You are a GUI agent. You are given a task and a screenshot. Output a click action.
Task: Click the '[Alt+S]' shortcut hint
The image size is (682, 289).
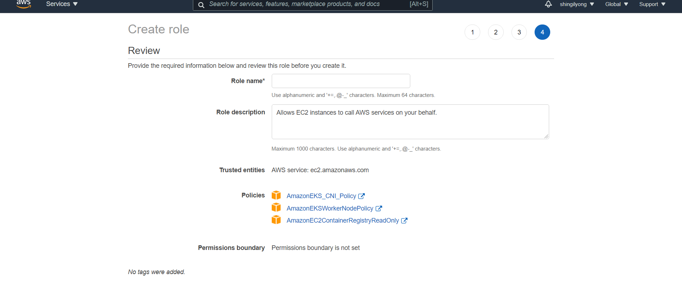point(419,4)
